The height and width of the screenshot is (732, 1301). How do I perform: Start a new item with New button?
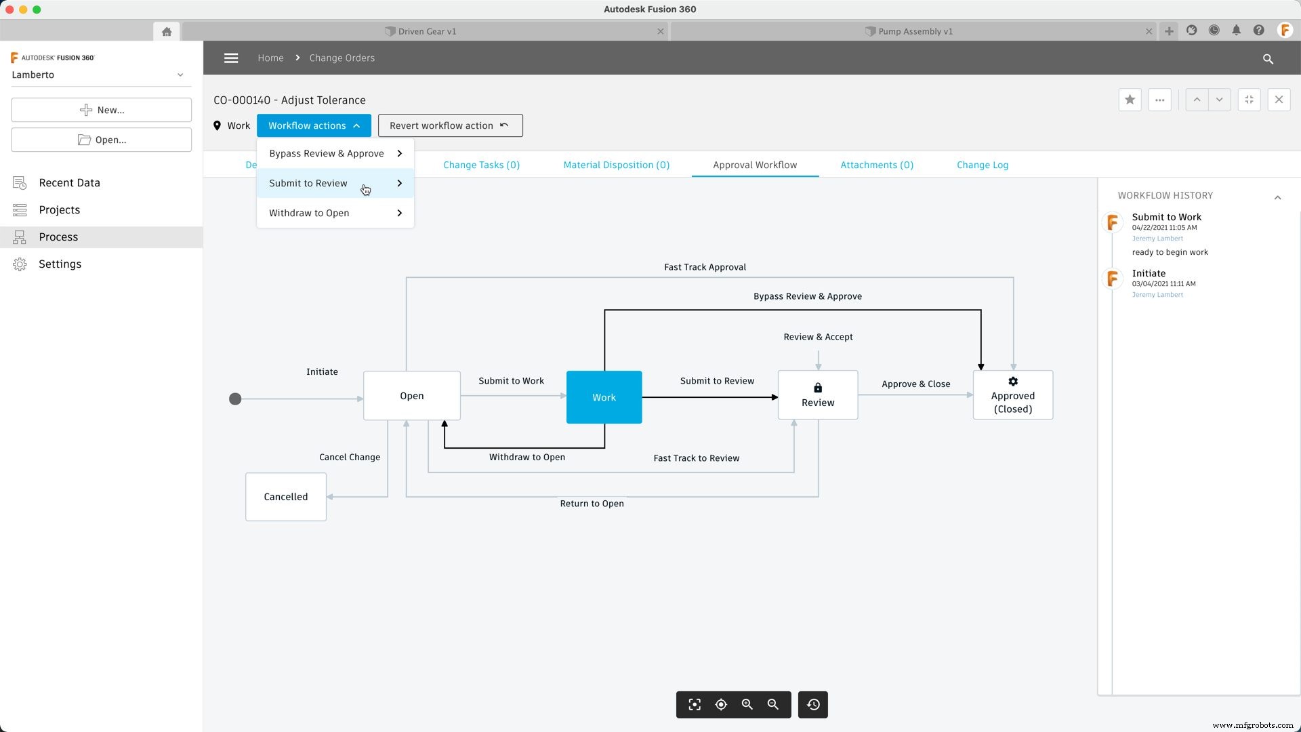101,110
